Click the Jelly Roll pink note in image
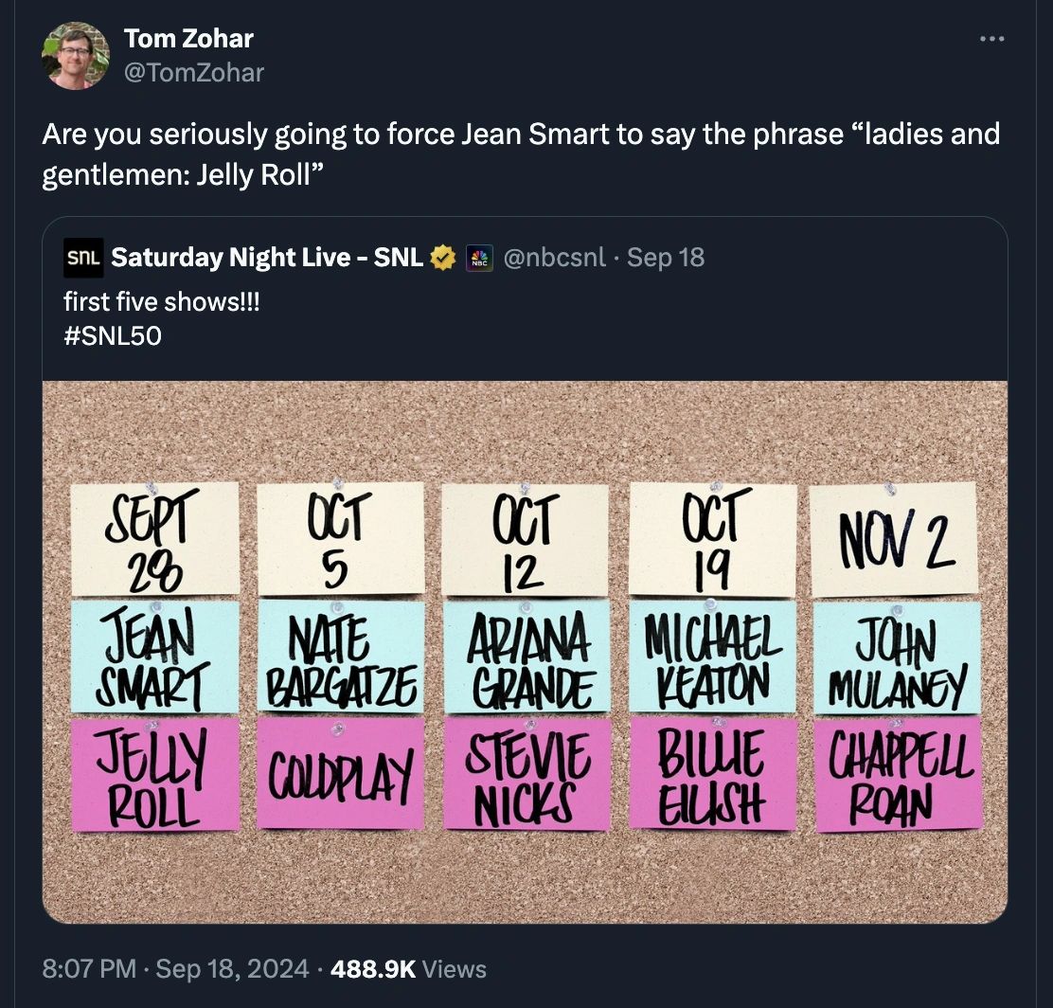This screenshot has width=1053, height=1008. pos(154,773)
